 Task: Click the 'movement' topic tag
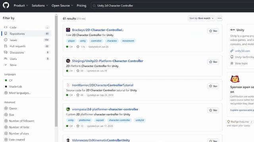tap(128, 41)
